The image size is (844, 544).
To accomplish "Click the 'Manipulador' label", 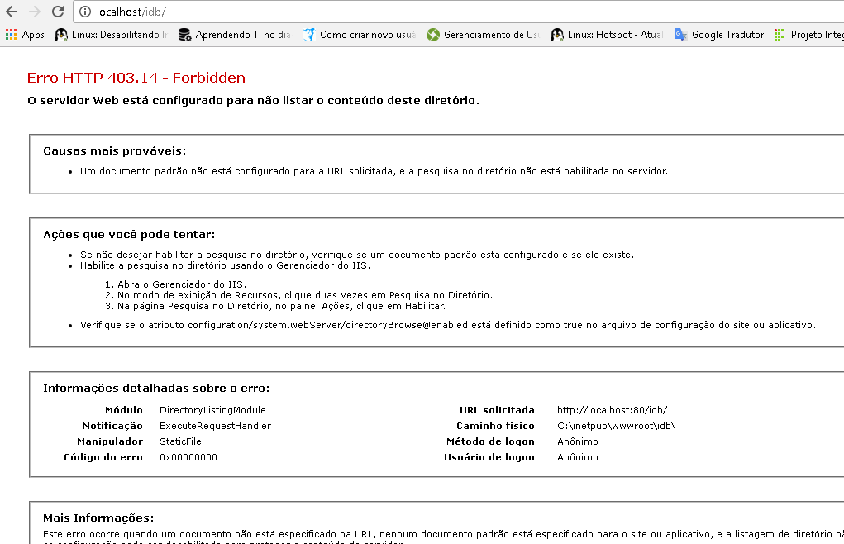I will click(x=110, y=441).
